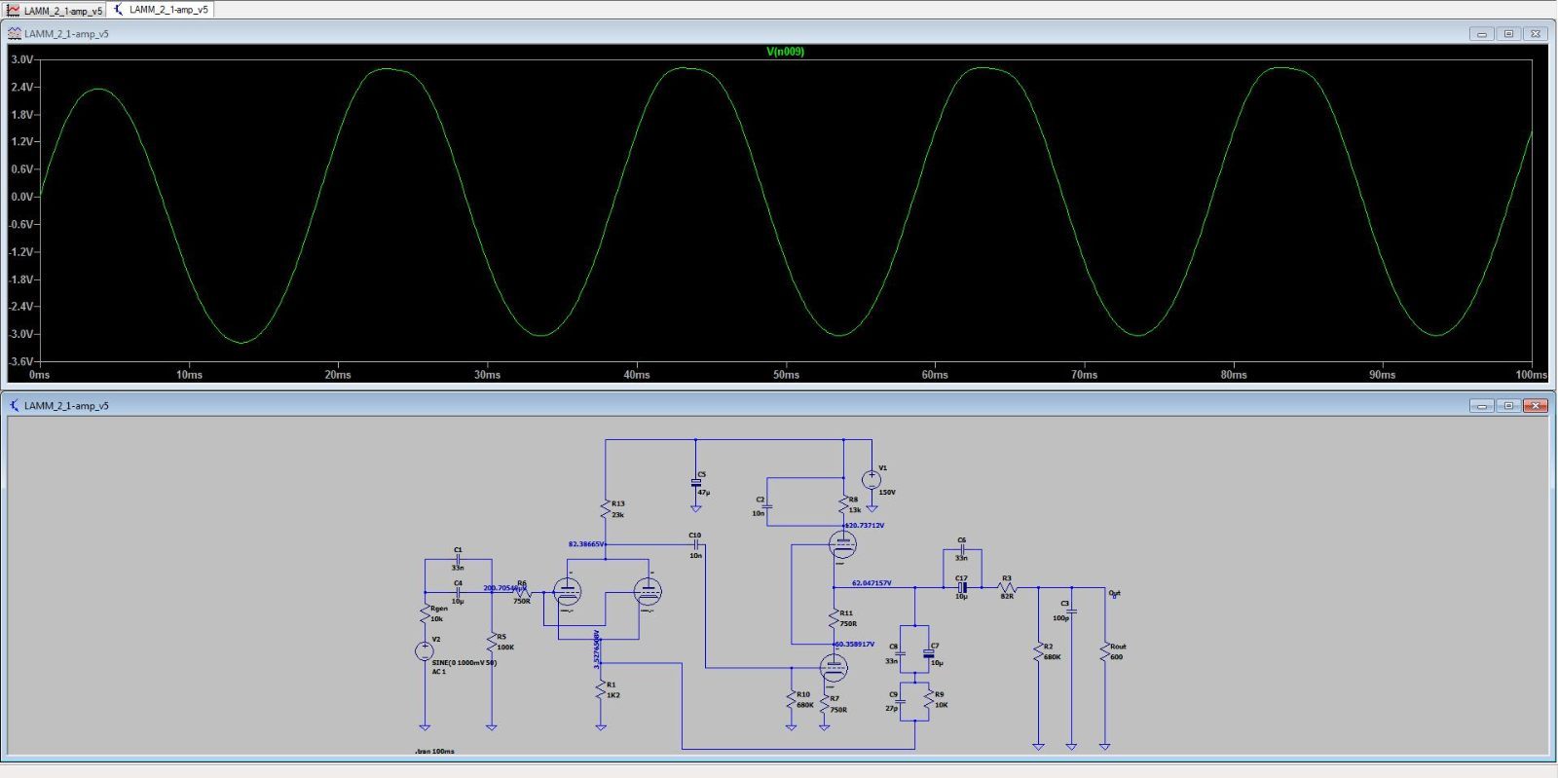Maximize the waveform plot window
The image size is (1558, 778).
tap(1508, 33)
